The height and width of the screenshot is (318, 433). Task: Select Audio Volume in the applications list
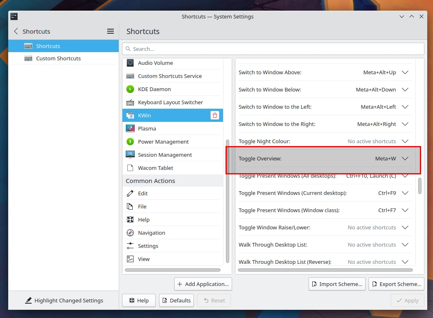(173, 63)
